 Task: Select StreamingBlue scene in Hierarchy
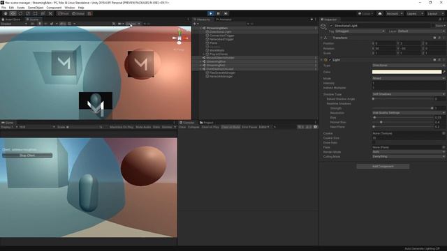coord(216,61)
